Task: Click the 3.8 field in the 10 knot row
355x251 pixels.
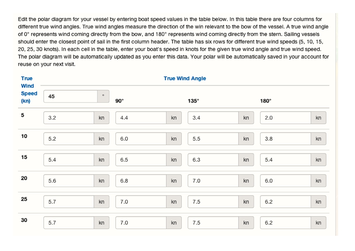Action: pyautogui.click(x=285, y=139)
